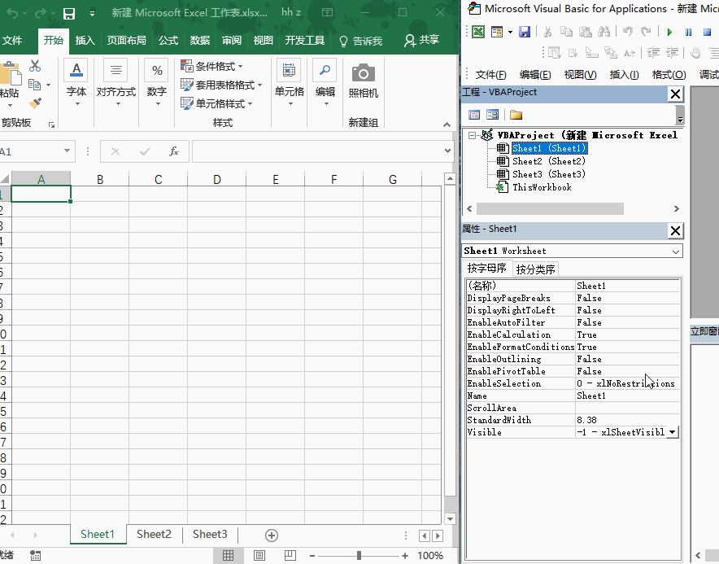The width and height of the screenshot is (719, 564).
Task: Open the Visible property dropdown arrow
Action: [672, 432]
